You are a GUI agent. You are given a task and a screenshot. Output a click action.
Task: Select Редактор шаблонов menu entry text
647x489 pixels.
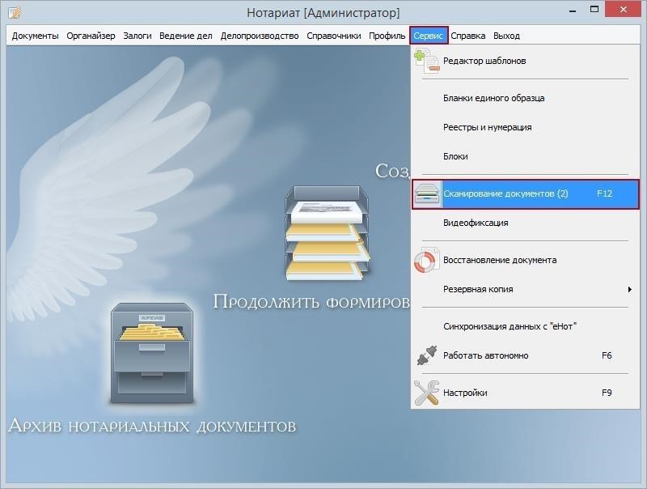pos(484,62)
